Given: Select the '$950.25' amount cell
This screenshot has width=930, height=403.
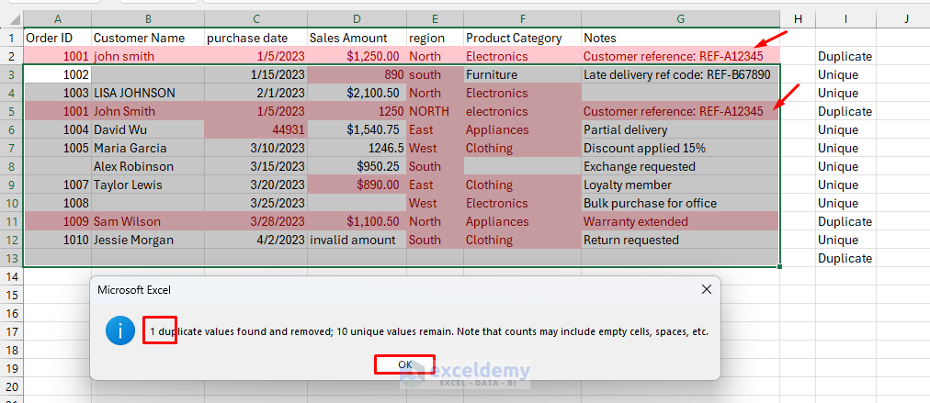Looking at the screenshot, I should (357, 166).
